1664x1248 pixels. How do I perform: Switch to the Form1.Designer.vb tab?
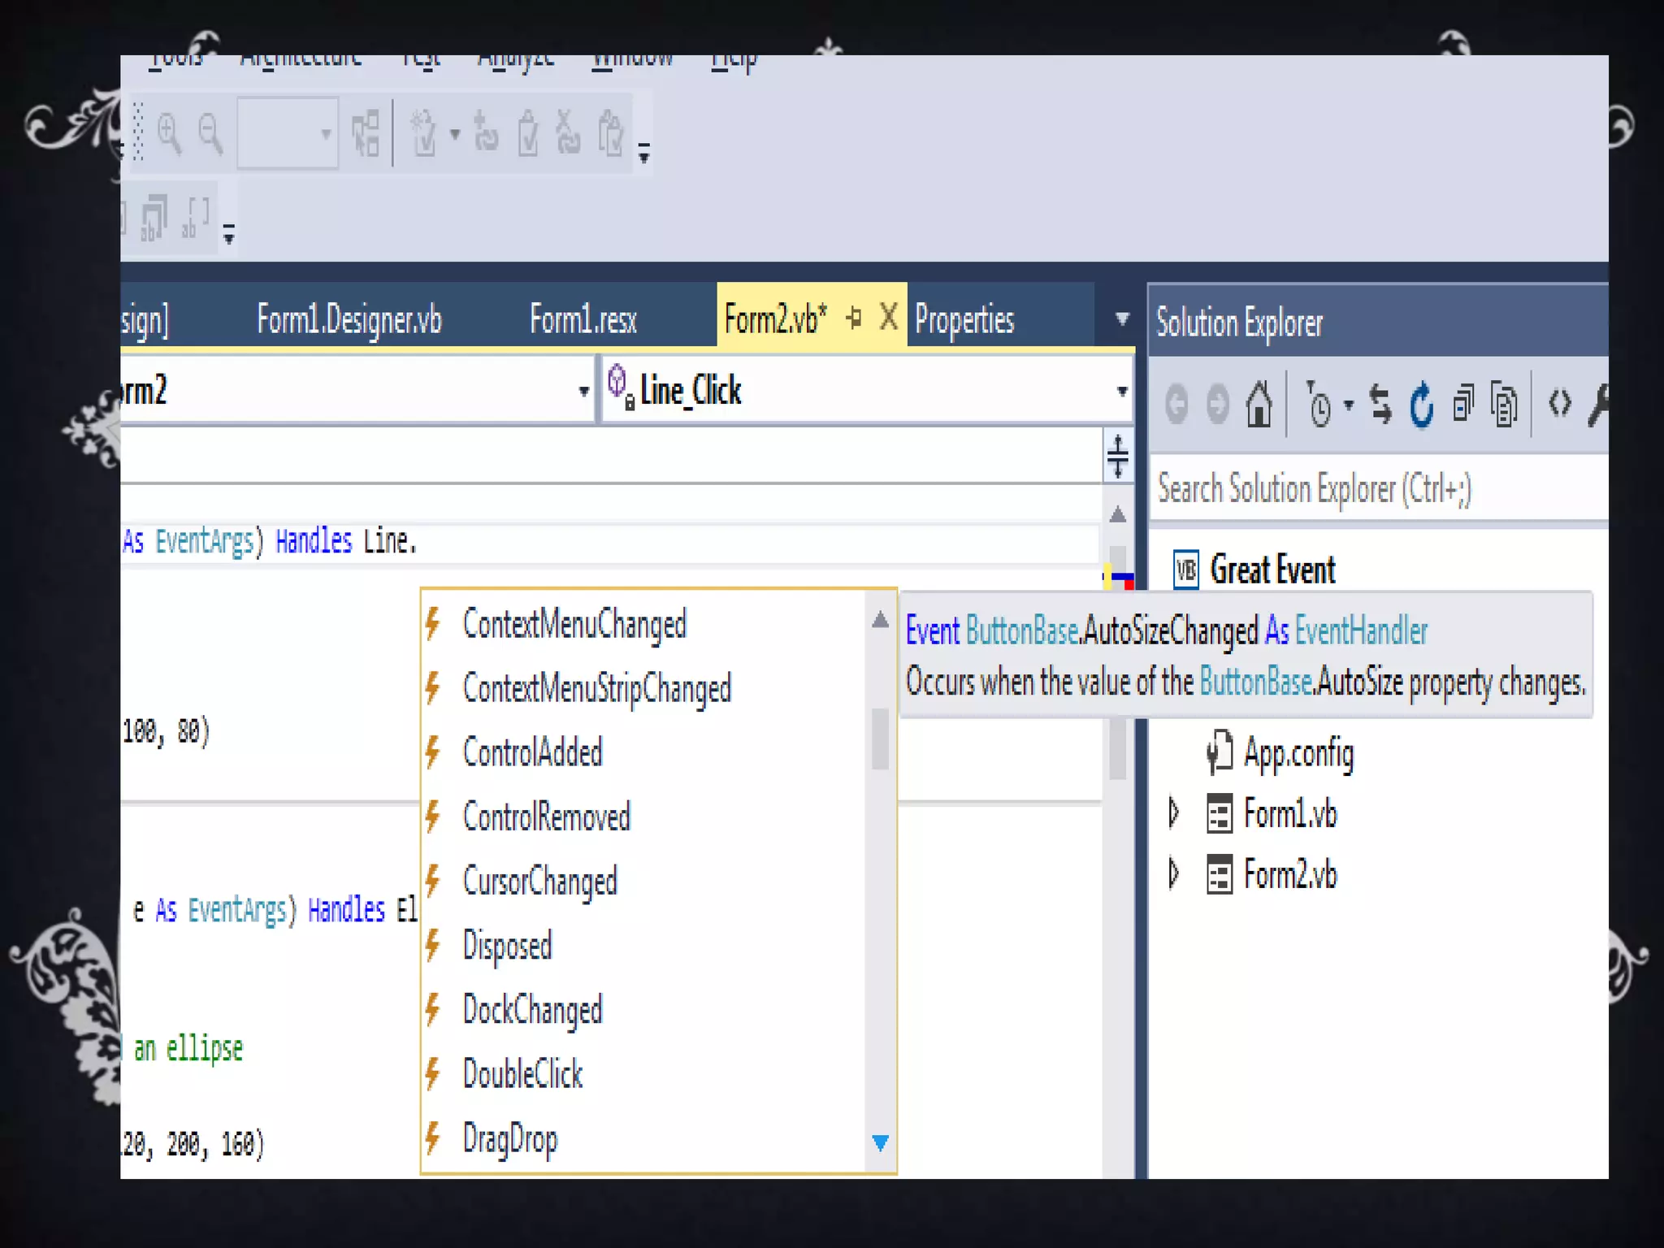349,319
